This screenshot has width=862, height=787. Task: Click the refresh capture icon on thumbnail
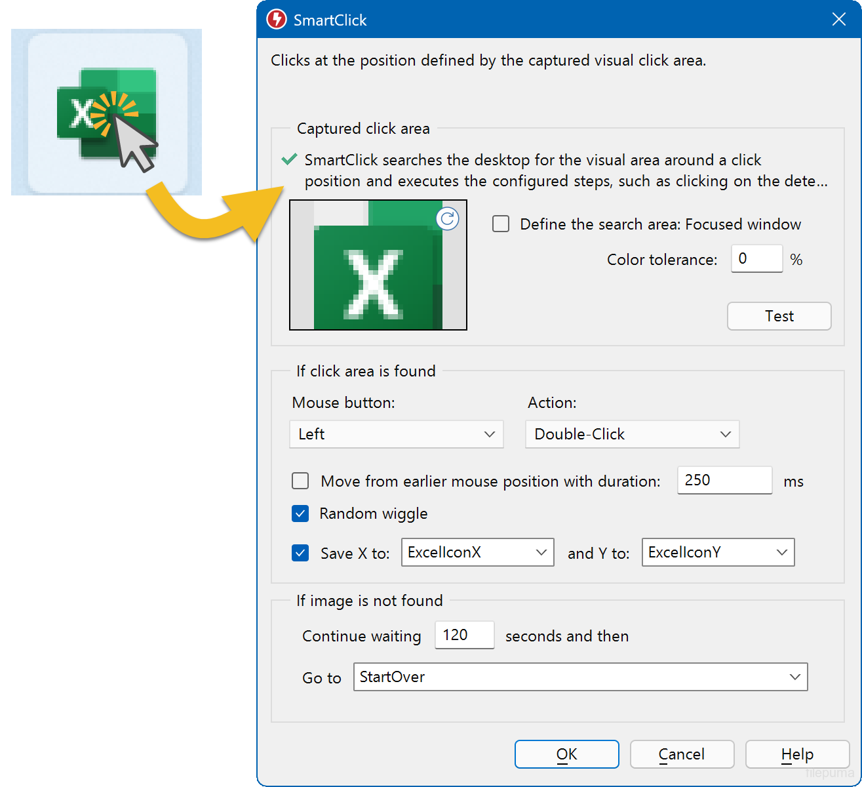(x=448, y=219)
